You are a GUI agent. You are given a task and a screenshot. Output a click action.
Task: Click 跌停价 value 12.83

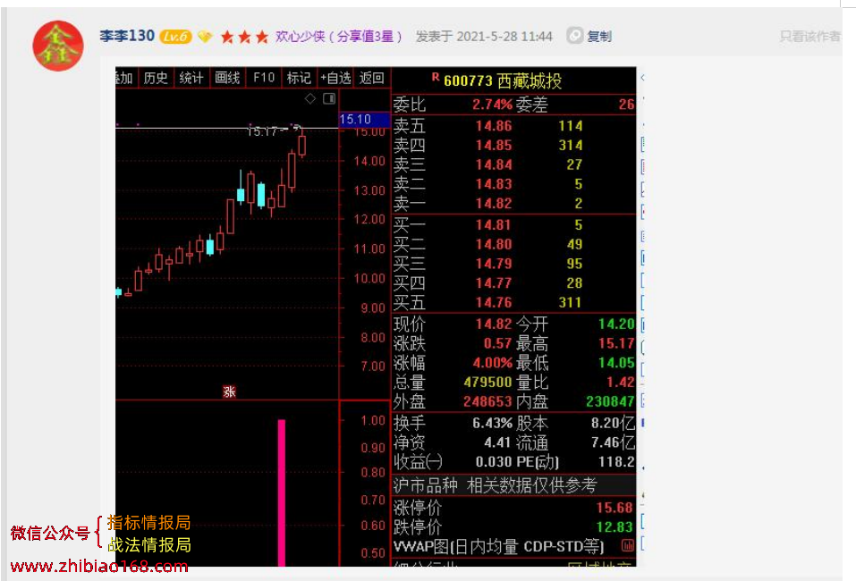point(615,527)
